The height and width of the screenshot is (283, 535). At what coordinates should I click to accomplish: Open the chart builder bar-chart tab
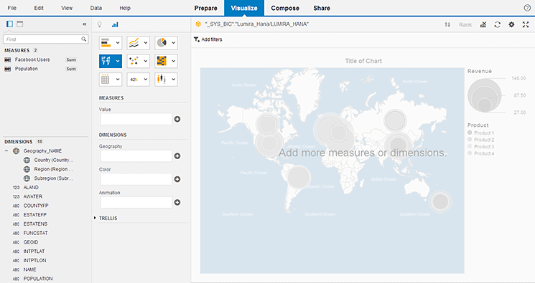115,24
